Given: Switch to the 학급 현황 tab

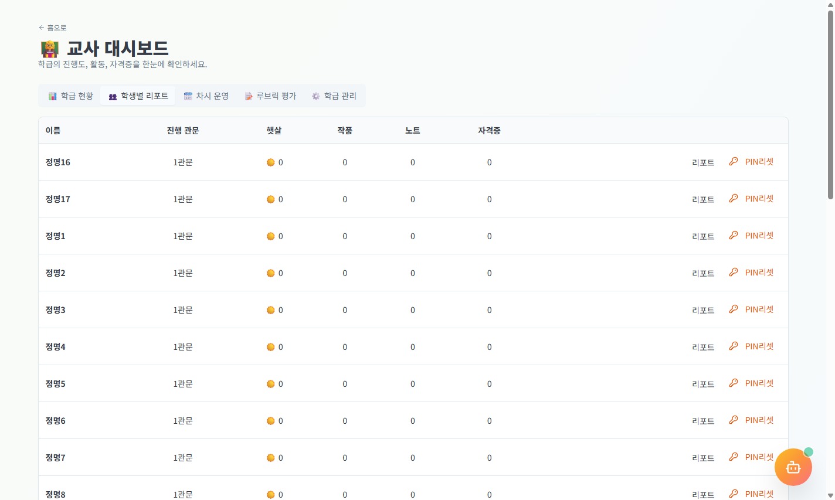Looking at the screenshot, I should tap(70, 96).
